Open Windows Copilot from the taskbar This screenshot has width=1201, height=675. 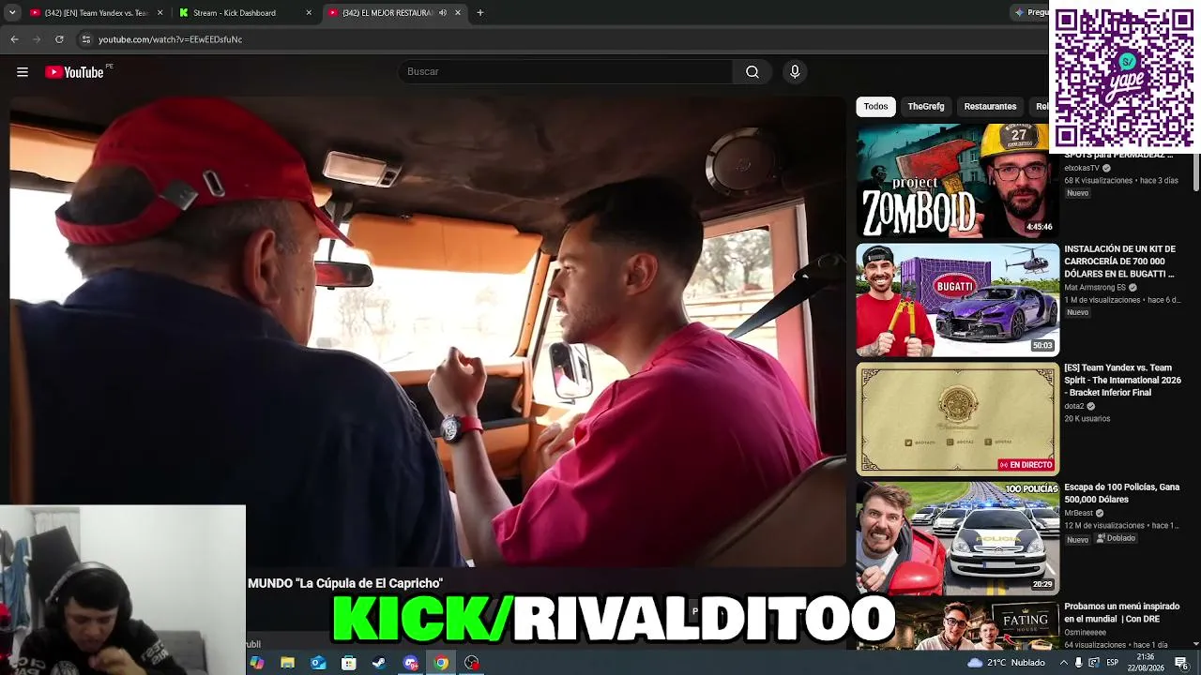click(257, 663)
